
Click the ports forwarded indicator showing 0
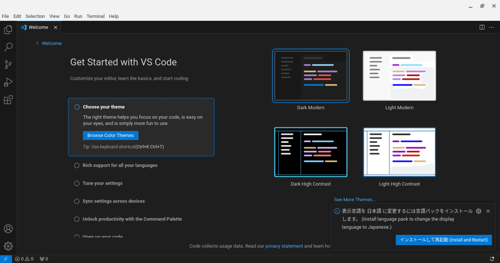pos(44,259)
